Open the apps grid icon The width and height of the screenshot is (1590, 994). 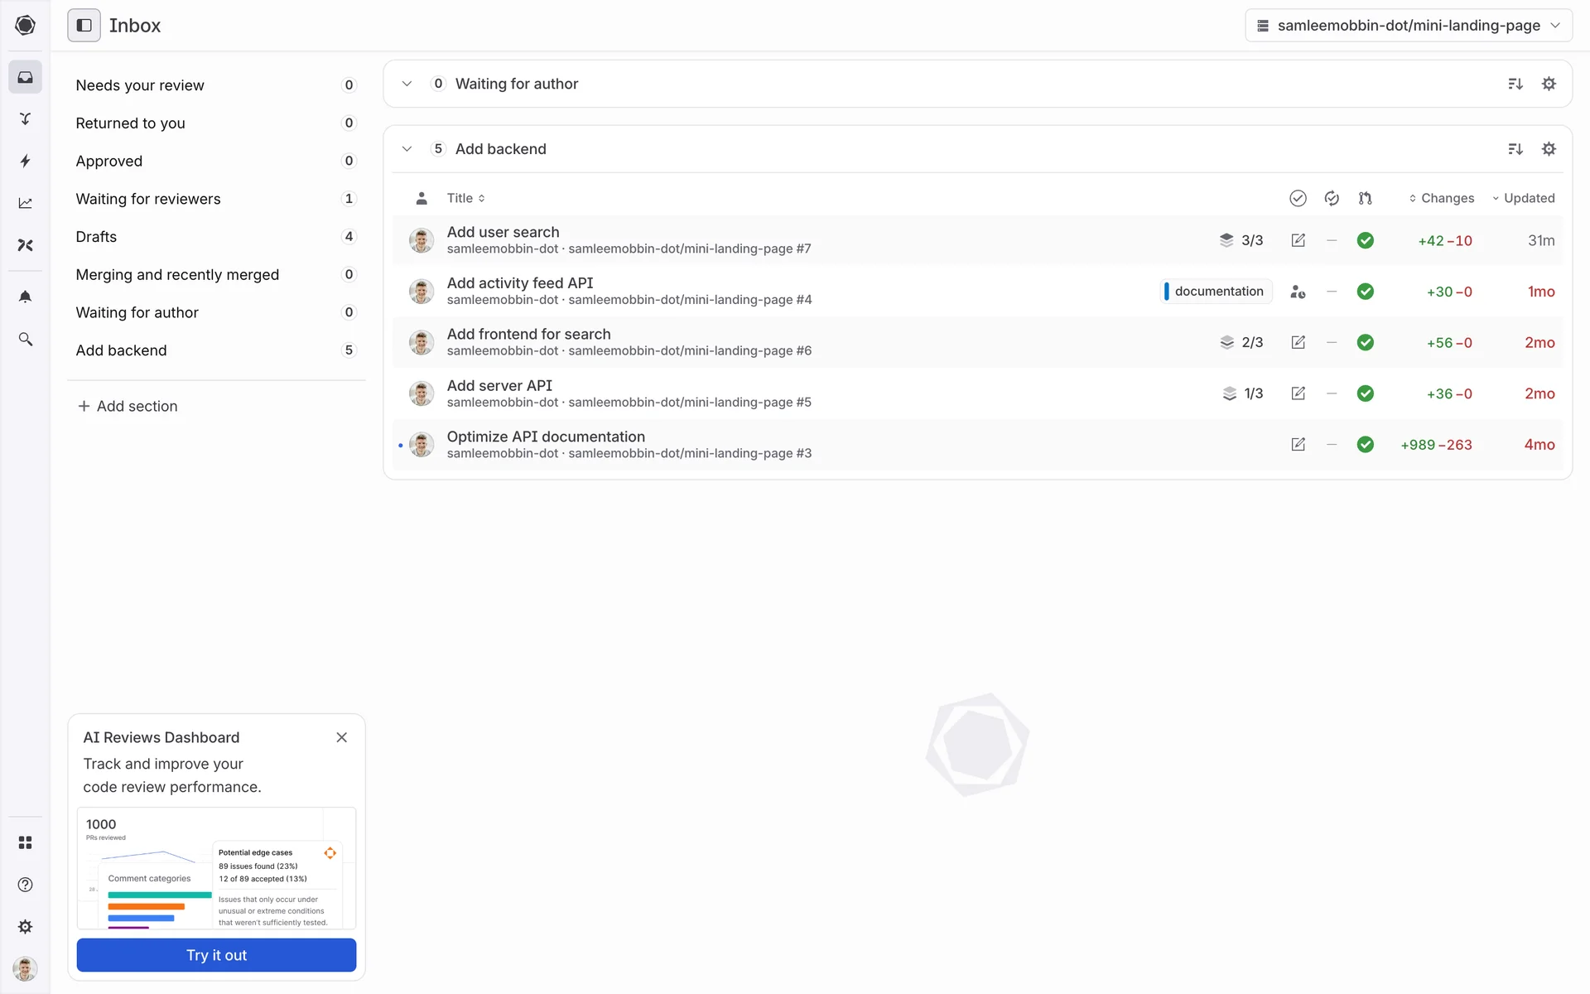coord(26,842)
